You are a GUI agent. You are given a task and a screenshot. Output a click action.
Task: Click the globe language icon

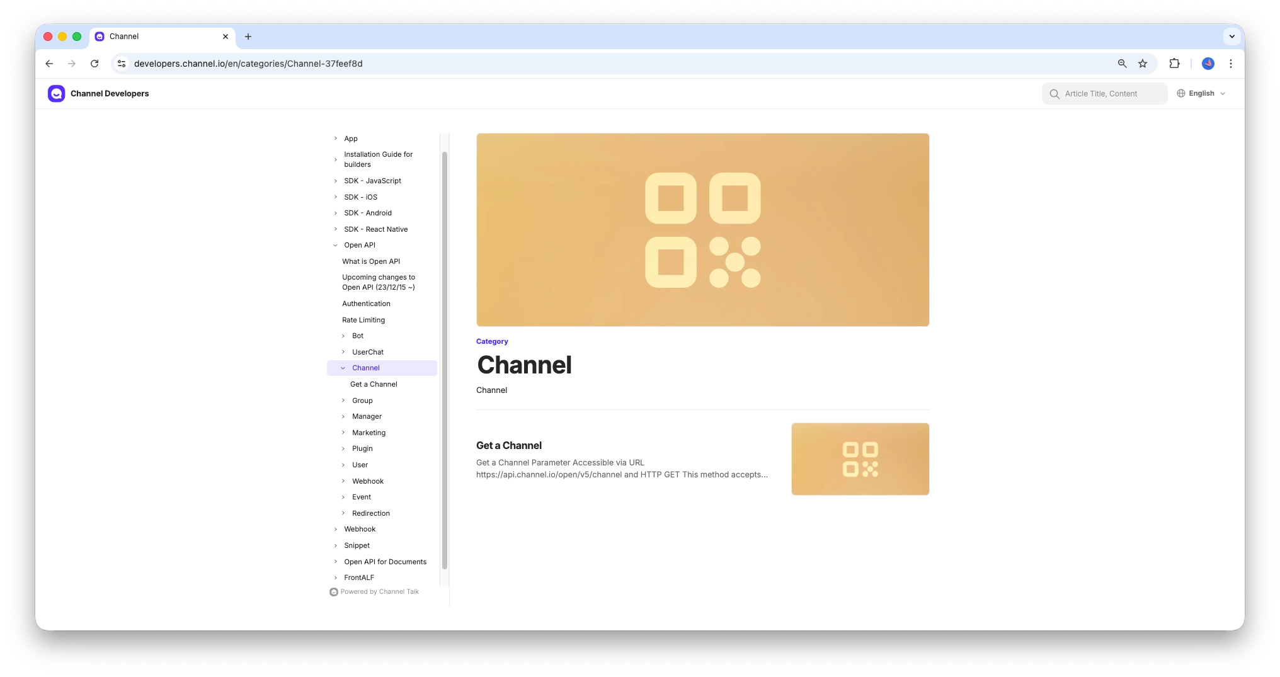click(1181, 93)
